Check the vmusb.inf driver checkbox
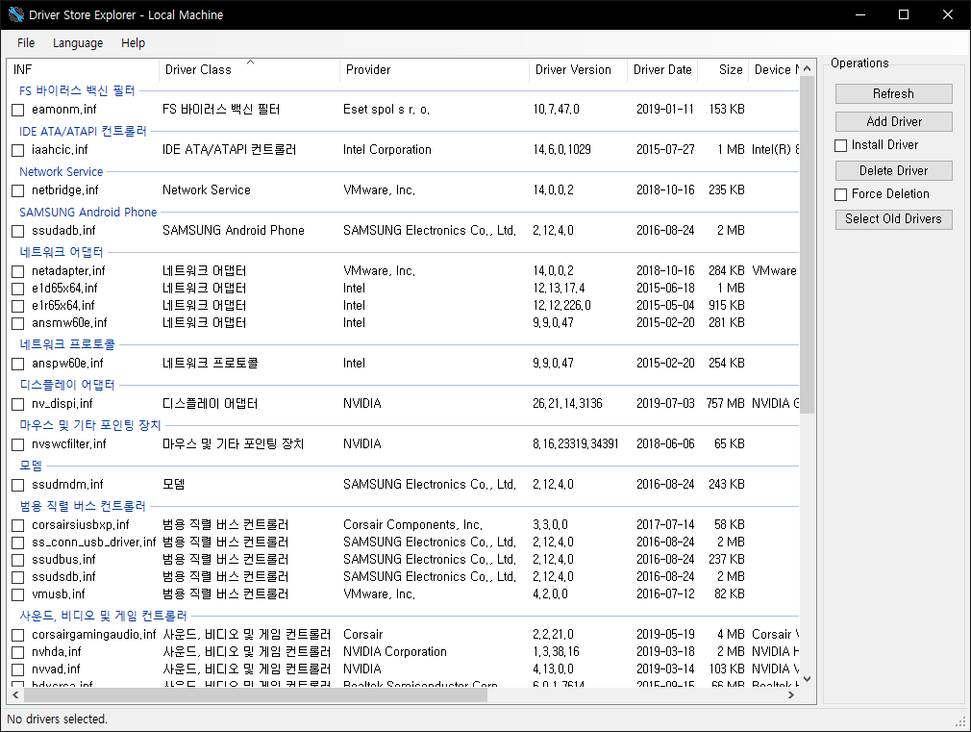 (18, 594)
